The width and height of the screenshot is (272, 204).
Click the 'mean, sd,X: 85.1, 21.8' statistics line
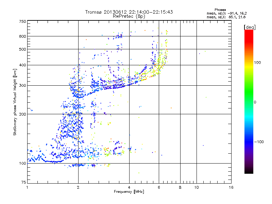(x=226, y=17)
